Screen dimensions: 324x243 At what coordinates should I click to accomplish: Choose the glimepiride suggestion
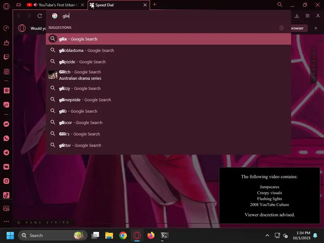[168, 100]
